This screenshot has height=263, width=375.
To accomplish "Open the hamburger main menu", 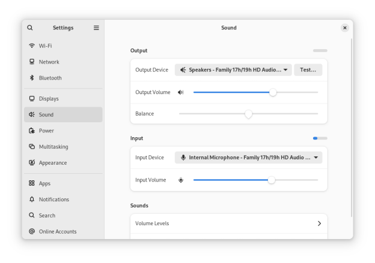I will [x=96, y=28].
